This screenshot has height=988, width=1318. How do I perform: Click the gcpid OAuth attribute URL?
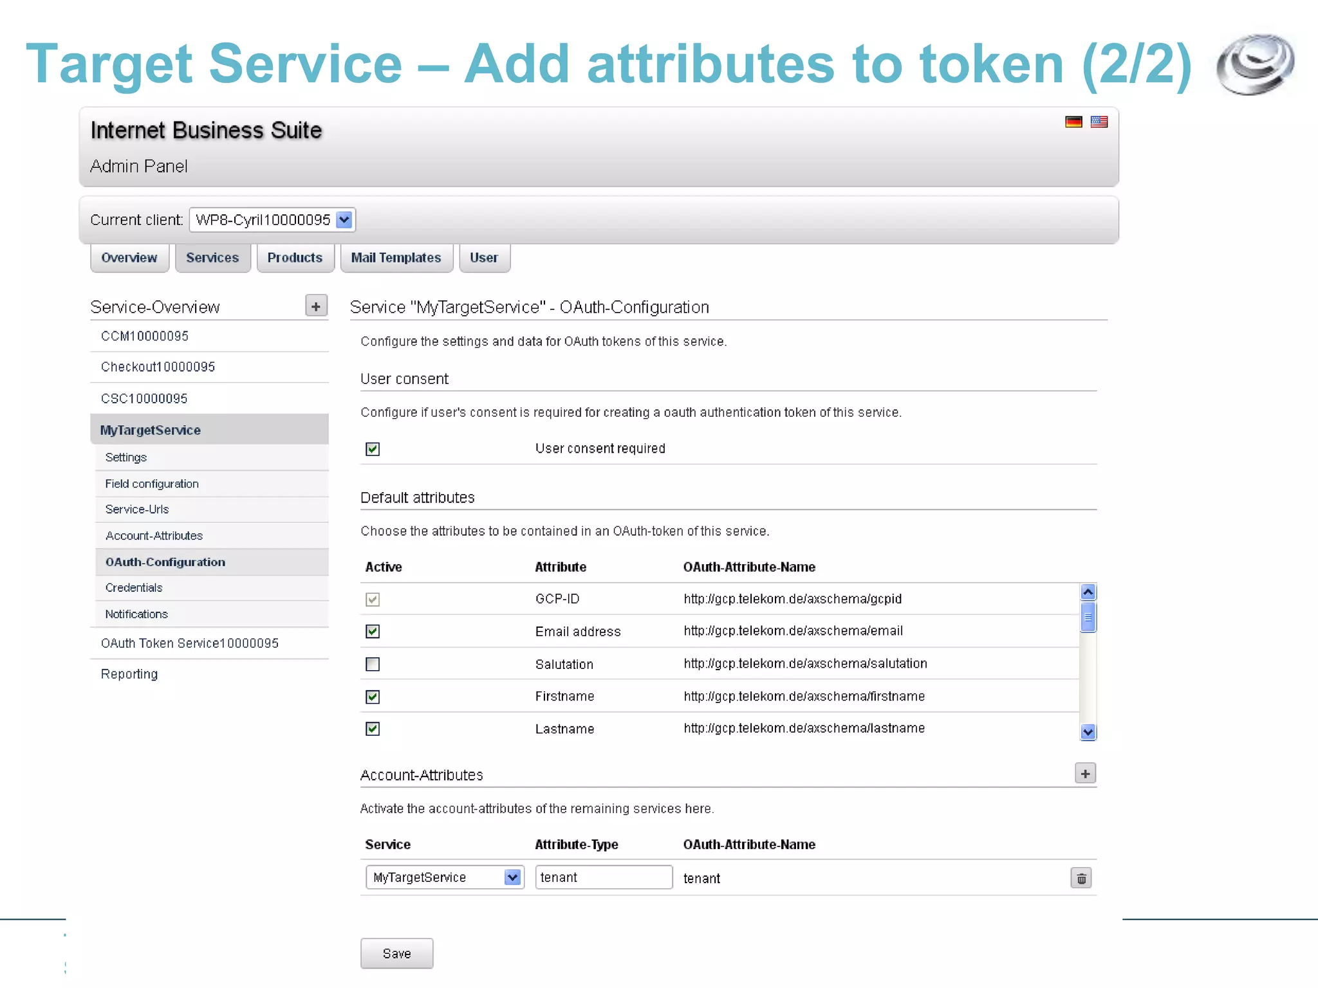[x=792, y=599]
